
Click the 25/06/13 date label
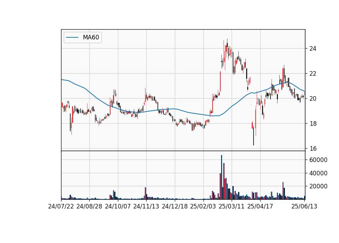pyautogui.click(x=304, y=206)
